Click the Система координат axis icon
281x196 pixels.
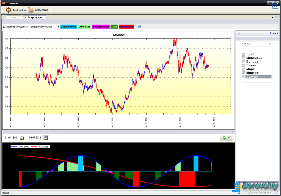coord(4,26)
